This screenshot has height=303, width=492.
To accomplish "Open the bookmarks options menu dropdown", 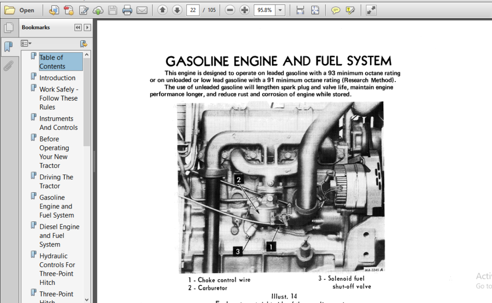I will 26,43.
